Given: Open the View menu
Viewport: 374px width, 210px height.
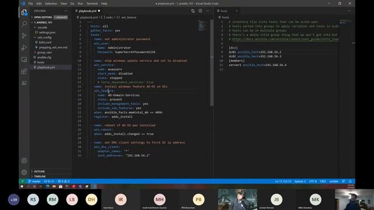Looking at the screenshot, I should coord(64,3).
